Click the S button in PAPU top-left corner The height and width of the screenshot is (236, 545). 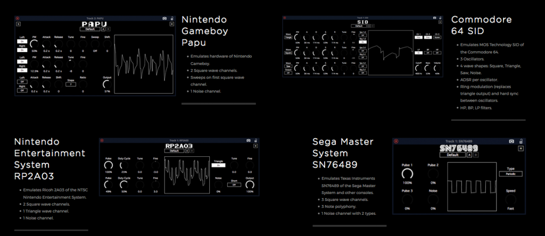(19, 24)
